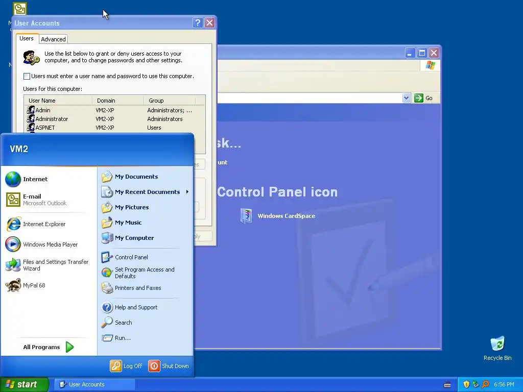This screenshot has height=392, width=523.
Task: Click the Start button
Action: (x=25, y=384)
